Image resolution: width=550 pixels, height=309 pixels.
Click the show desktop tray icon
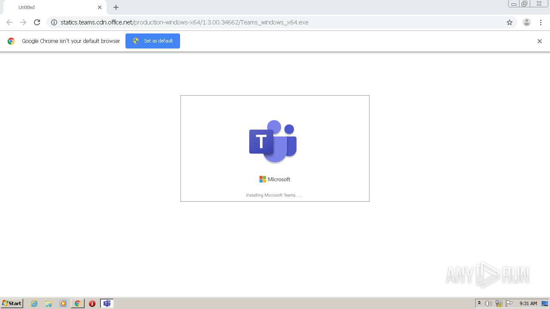tap(545, 303)
